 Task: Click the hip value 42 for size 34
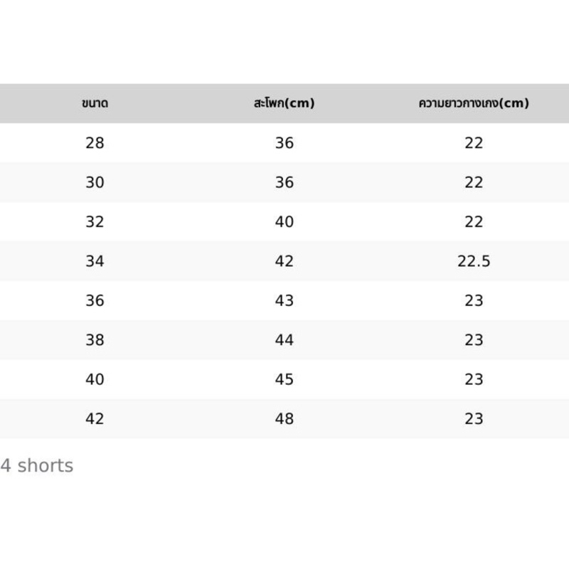coord(284,262)
